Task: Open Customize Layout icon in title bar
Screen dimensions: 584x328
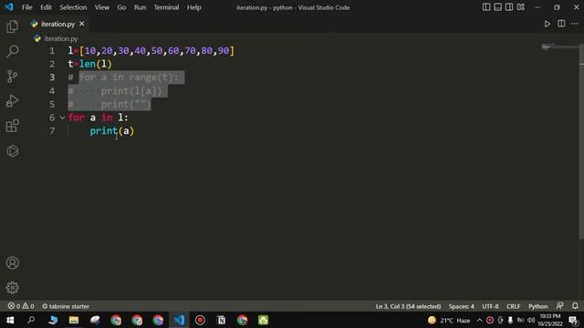Action: pos(521,7)
